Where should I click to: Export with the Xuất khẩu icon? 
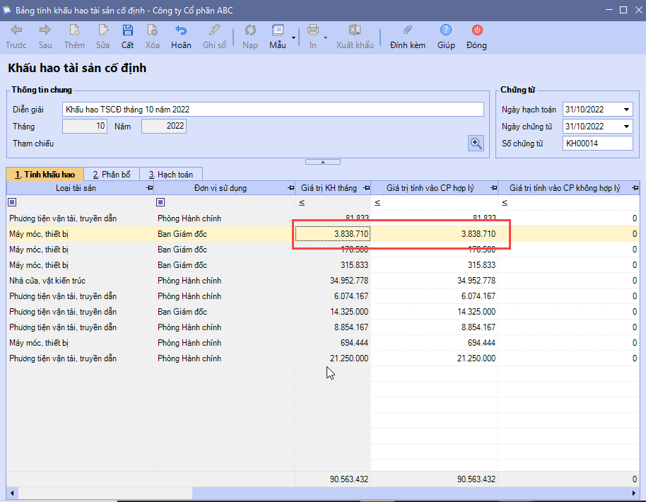pyautogui.click(x=355, y=30)
